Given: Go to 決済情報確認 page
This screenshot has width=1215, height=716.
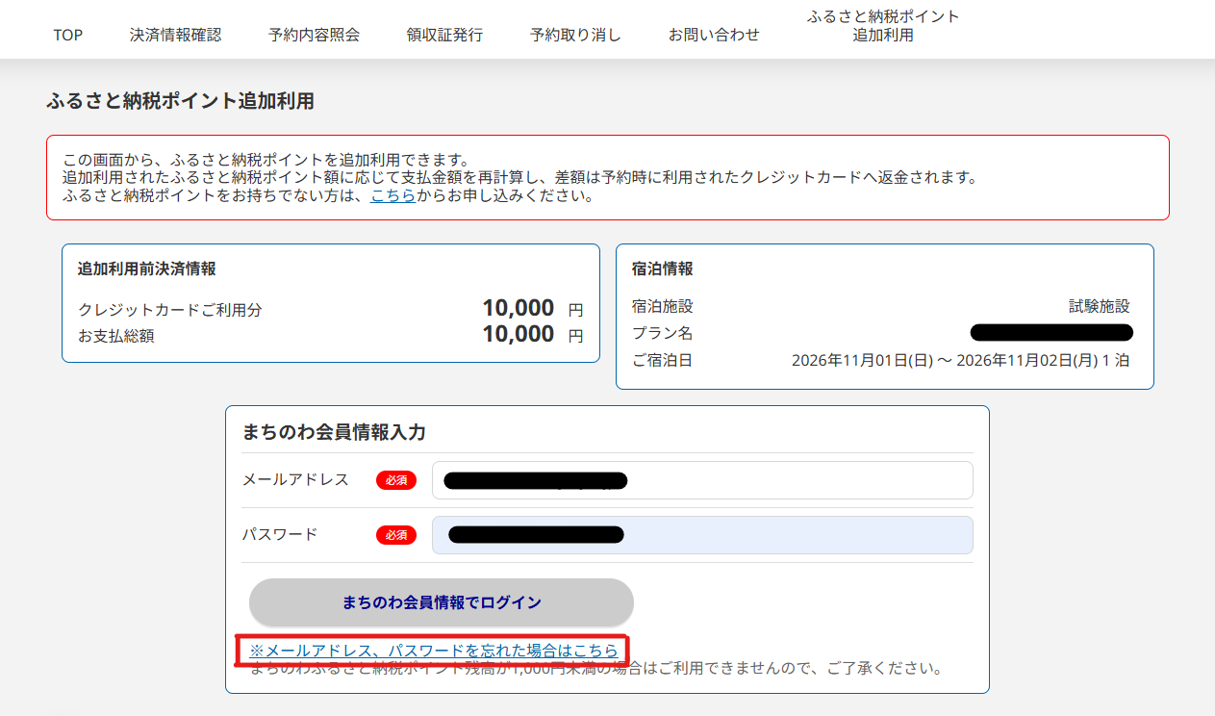Looking at the screenshot, I should coord(176,35).
